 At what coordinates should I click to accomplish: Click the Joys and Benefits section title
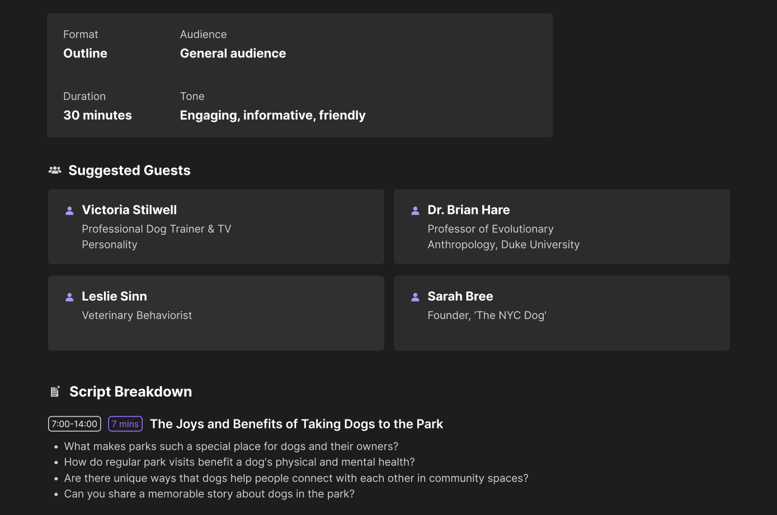tap(296, 424)
